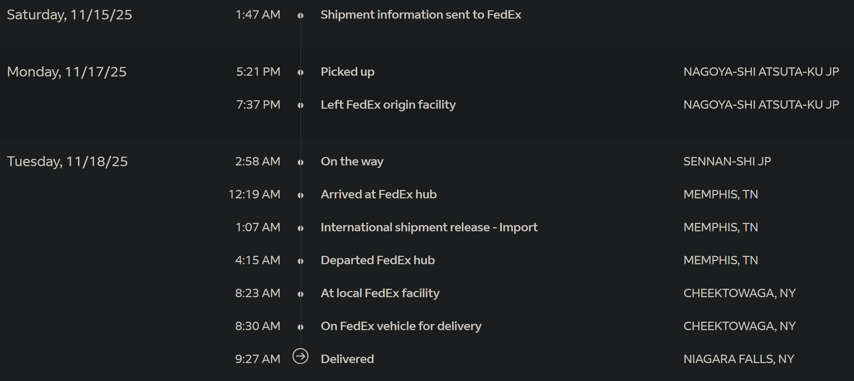854x381 pixels.
Task: Click the Tuesday, 11/18/25 date heading
Action: (67, 161)
